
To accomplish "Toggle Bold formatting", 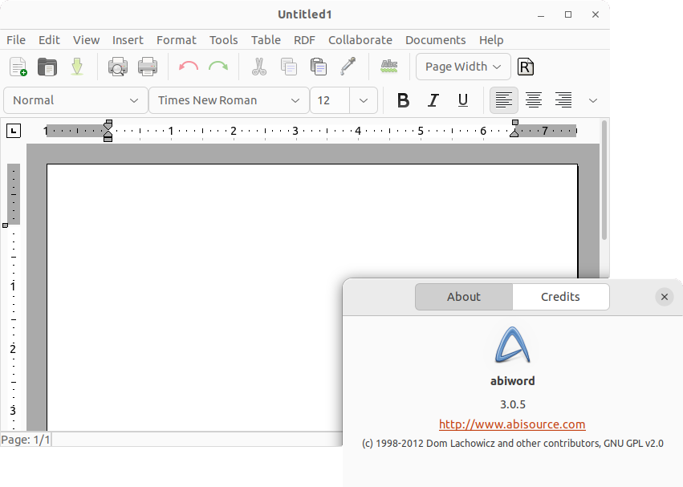I will coord(404,100).
